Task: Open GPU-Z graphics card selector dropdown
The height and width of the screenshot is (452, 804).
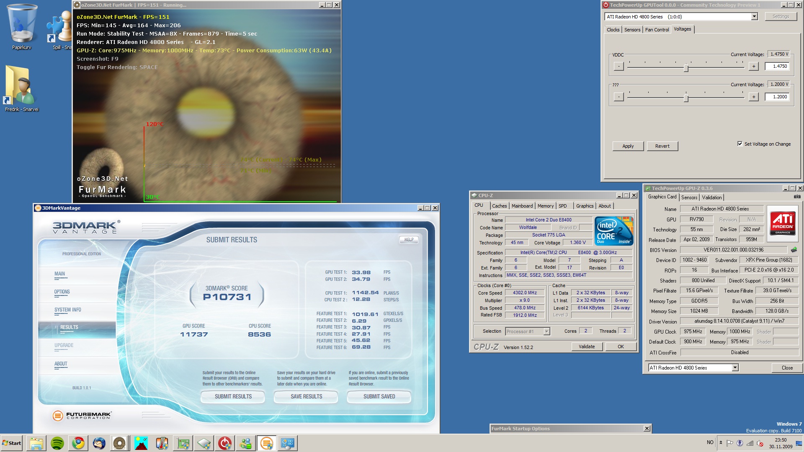Action: 735,367
